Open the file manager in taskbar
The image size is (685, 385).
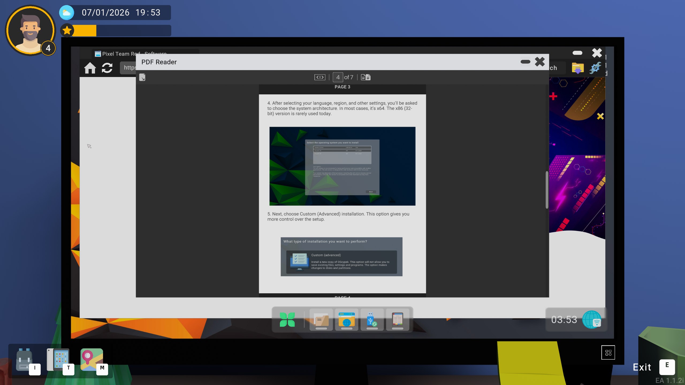coord(321,319)
